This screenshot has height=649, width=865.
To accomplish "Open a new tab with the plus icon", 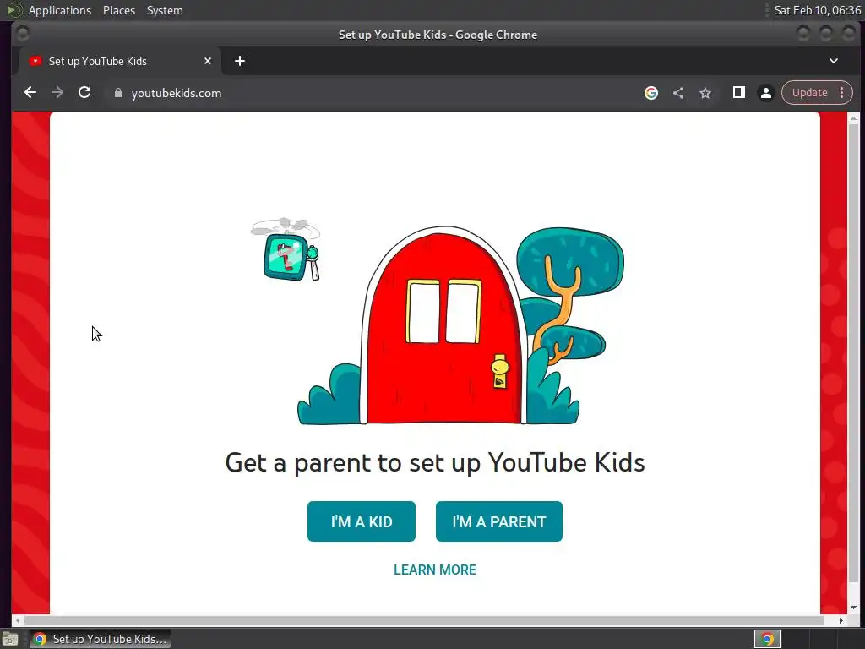I will (x=239, y=61).
